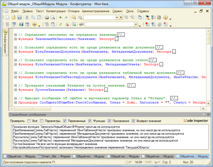Image resolution: width=213 pixels, height=167 pixels.
Task: Click the Save diskette icon
Action: click(19, 18)
